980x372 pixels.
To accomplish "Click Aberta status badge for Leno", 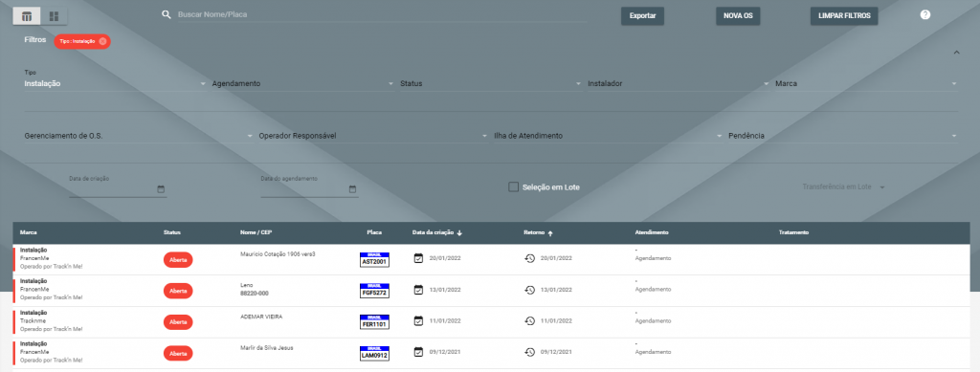I will [x=178, y=291].
